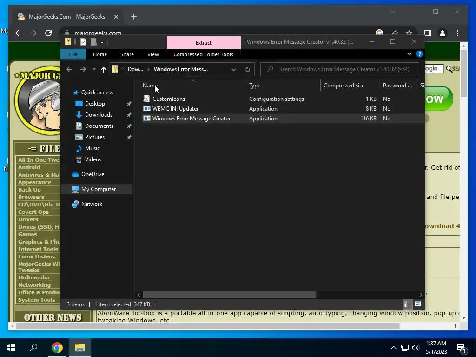
Task: Select the WEMC INI Updater application
Action: pyautogui.click(x=175, y=109)
